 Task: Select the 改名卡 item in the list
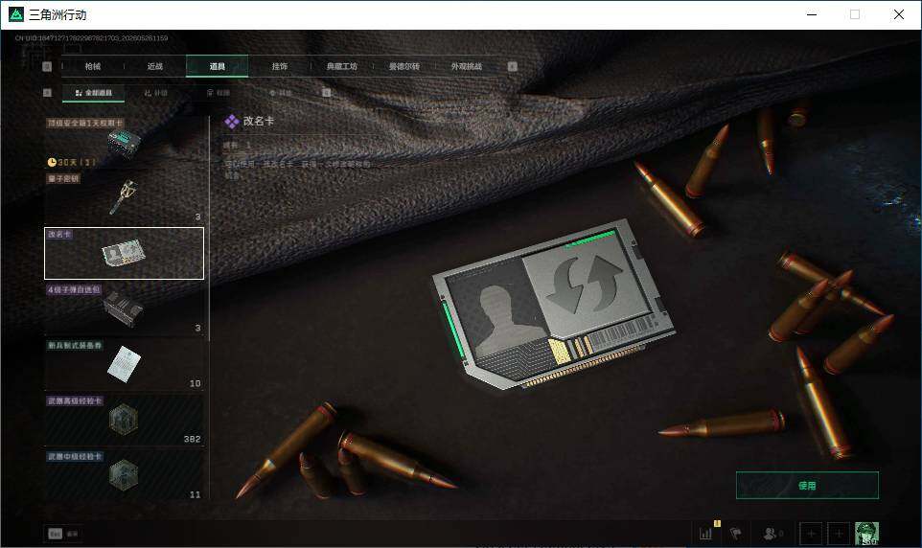[124, 254]
